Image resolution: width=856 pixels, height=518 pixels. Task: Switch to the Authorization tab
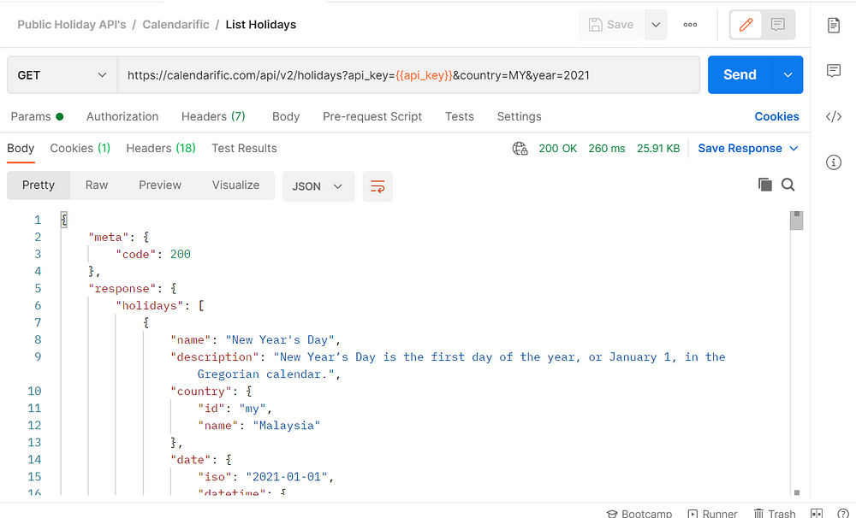click(122, 116)
